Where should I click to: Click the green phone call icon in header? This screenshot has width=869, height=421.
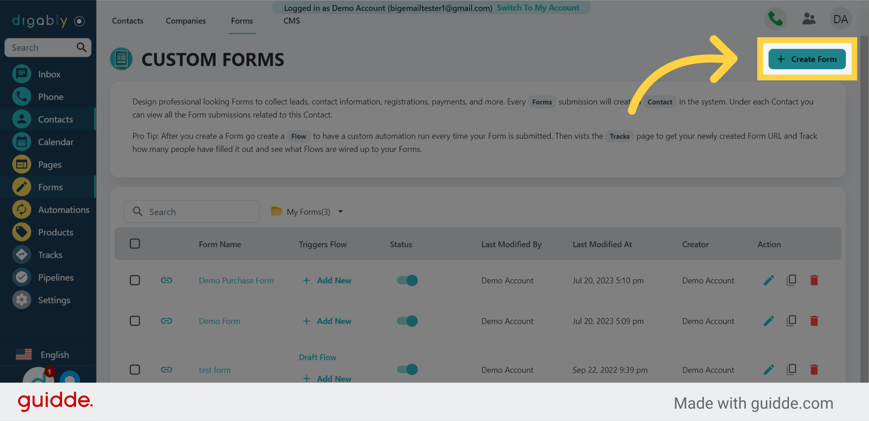[776, 19]
